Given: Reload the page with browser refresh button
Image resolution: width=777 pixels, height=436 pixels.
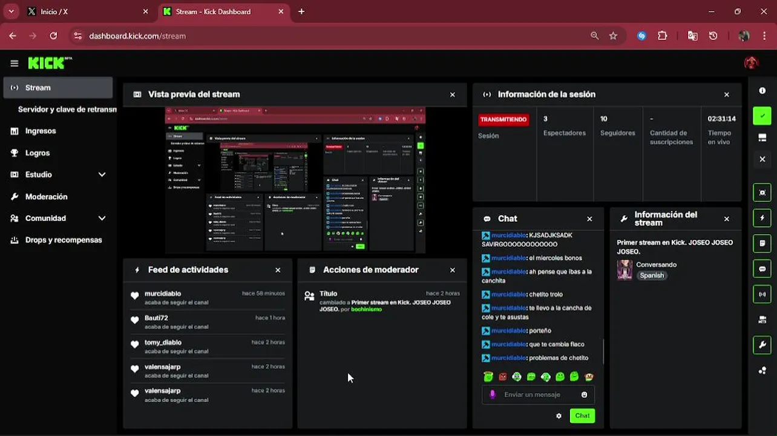Looking at the screenshot, I should [x=53, y=36].
